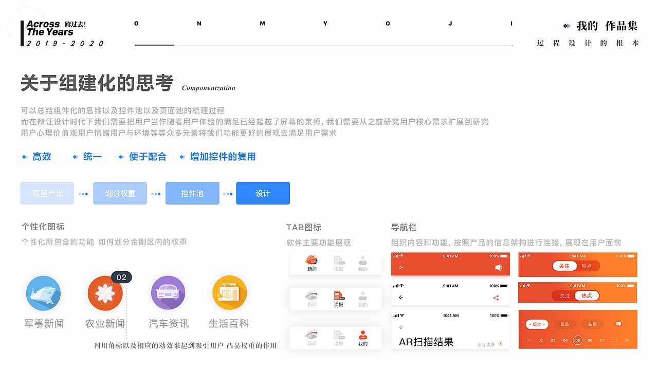
Task: Click the back arrow above AR扫描结果
Action: point(401,327)
